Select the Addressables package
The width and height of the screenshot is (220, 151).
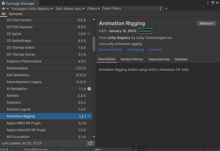click(x=46, y=68)
